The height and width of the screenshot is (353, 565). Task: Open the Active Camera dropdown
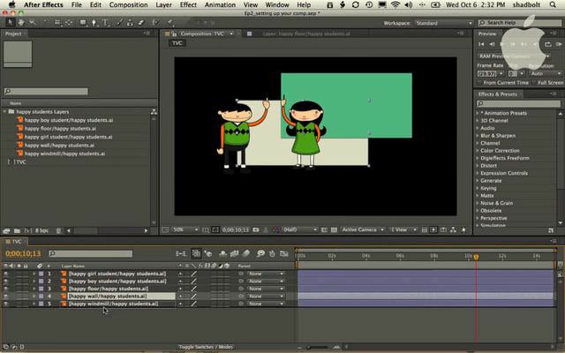363,229
